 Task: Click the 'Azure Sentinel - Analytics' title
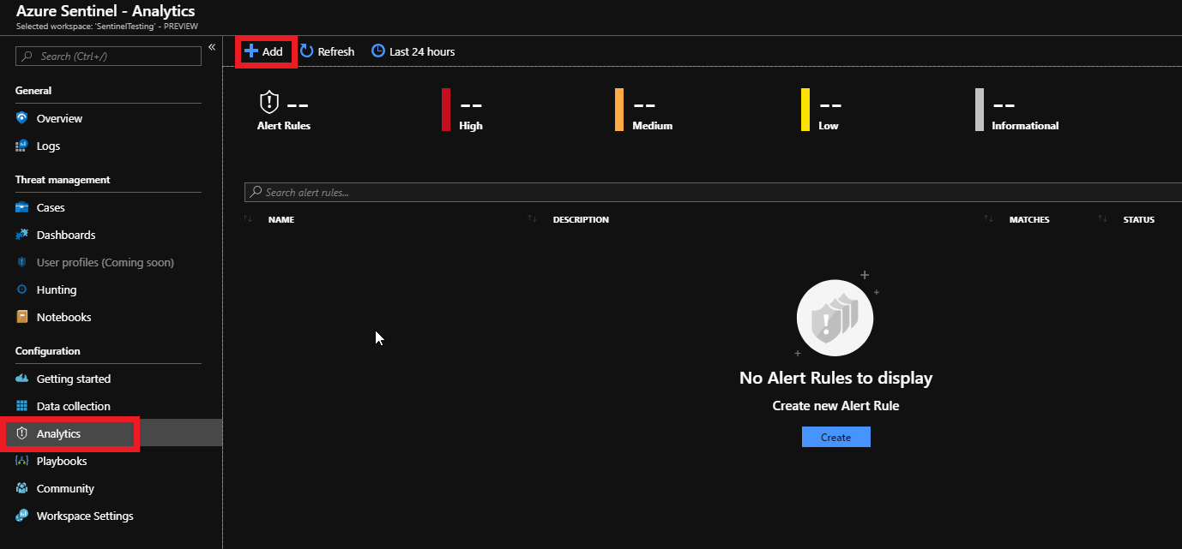[106, 11]
